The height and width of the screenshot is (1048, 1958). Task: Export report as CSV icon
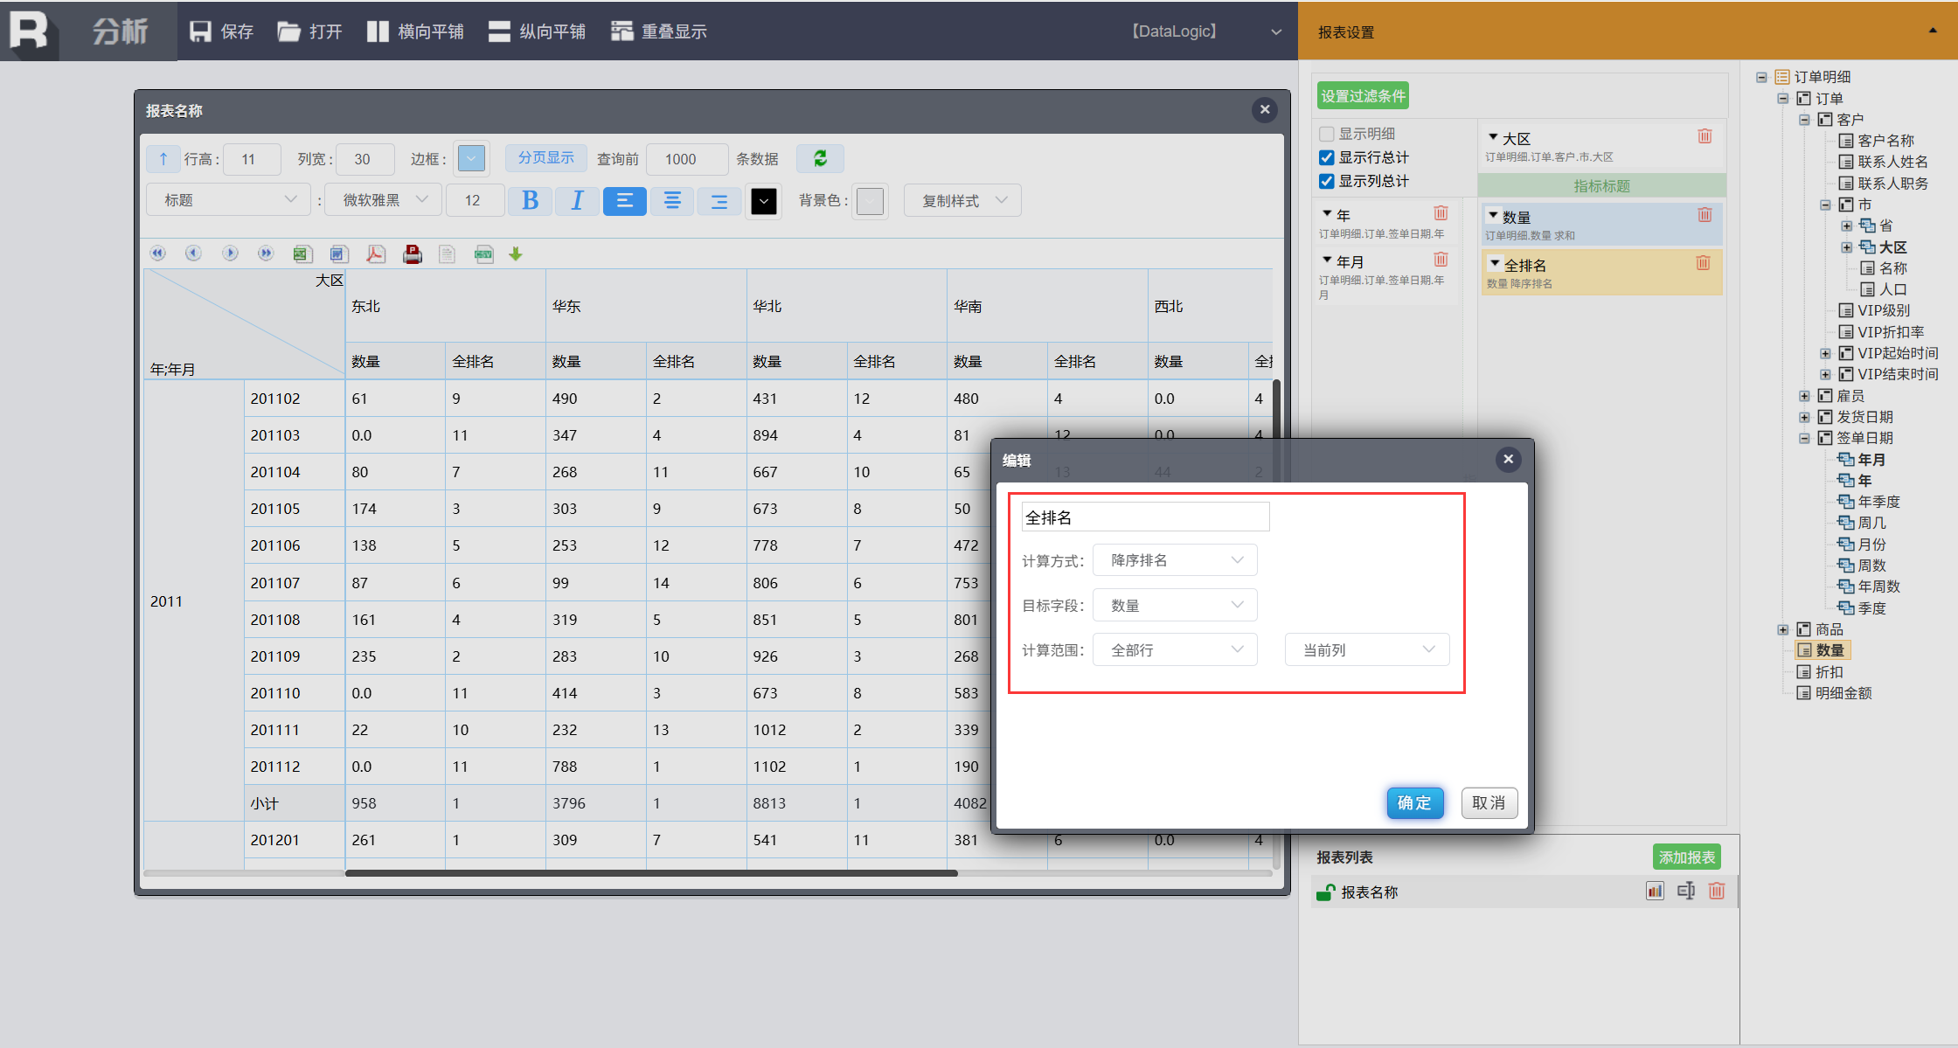(483, 253)
